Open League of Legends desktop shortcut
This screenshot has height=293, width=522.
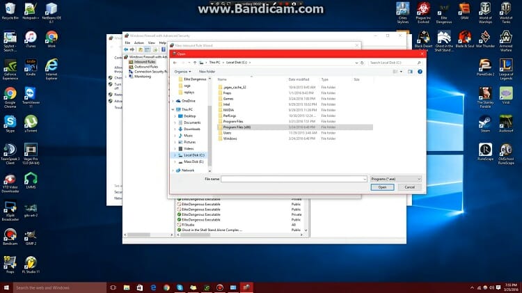click(x=506, y=70)
